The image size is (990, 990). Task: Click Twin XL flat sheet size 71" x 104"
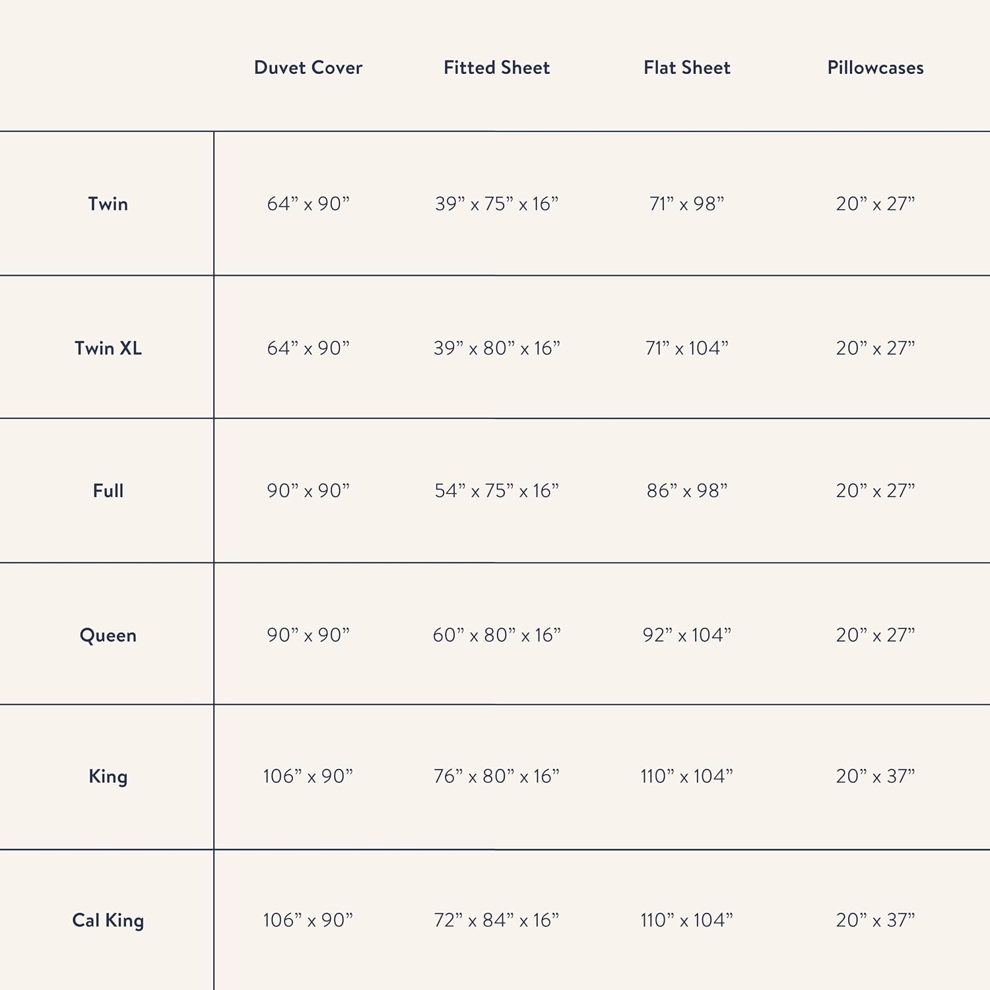(687, 348)
